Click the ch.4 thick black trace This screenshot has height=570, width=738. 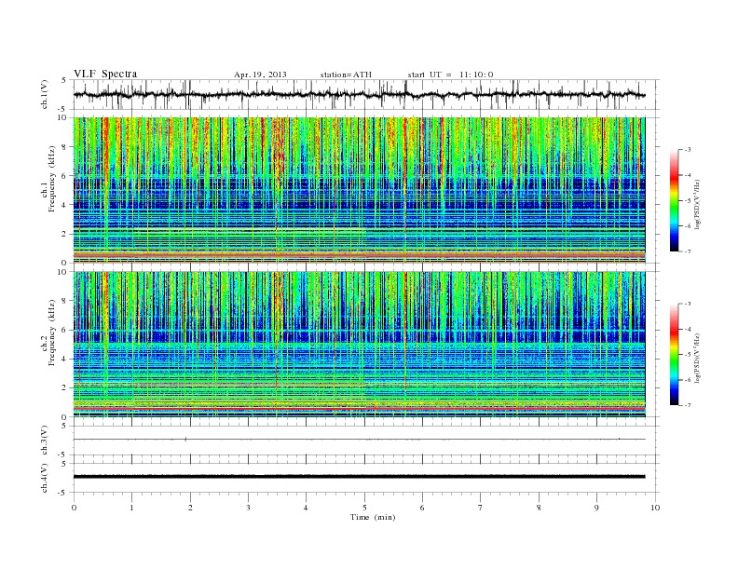(359, 477)
